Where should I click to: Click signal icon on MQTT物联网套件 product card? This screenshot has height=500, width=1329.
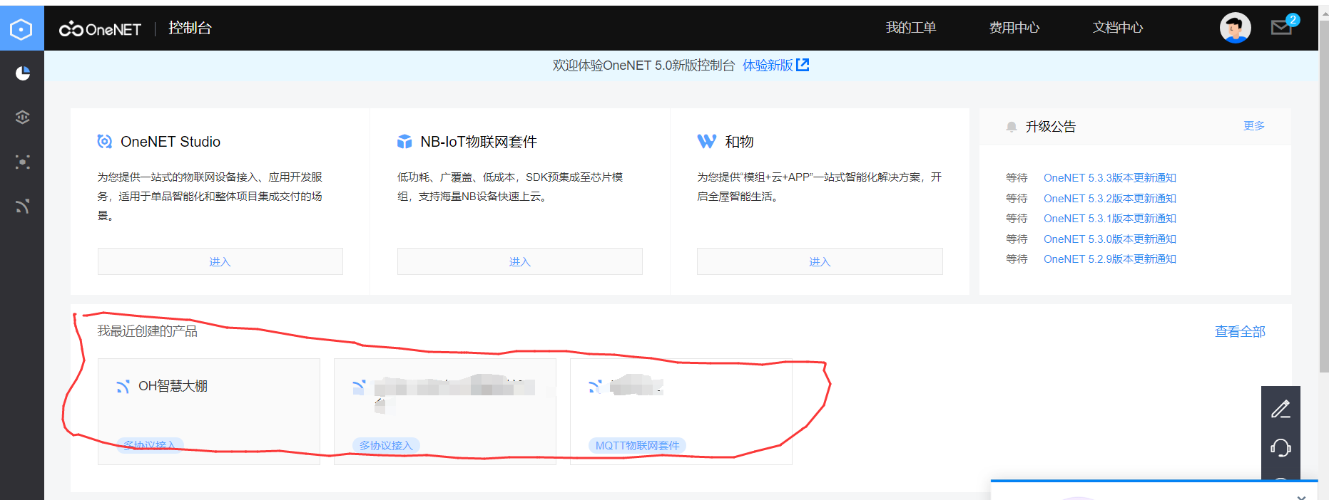pyautogui.click(x=595, y=387)
